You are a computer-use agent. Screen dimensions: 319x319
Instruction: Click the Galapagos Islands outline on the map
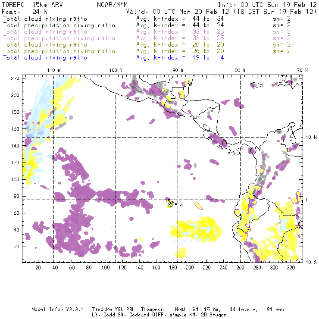pyautogui.click(x=171, y=203)
